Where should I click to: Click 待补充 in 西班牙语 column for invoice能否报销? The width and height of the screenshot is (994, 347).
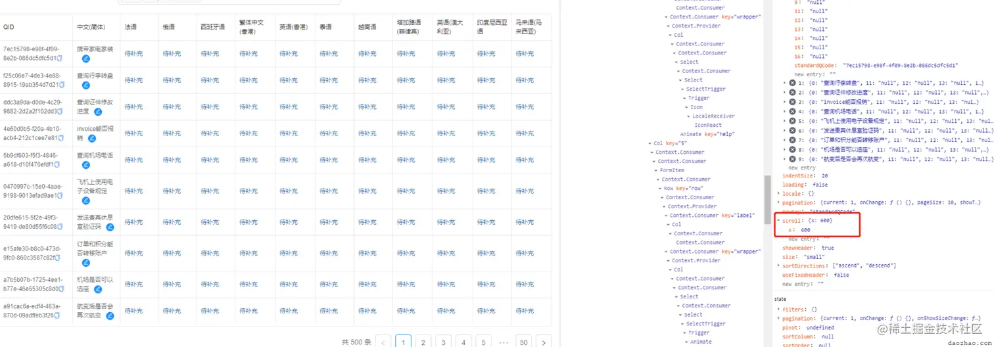(210, 133)
